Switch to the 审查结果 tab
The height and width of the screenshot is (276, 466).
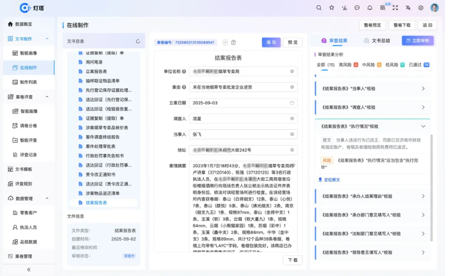click(335, 40)
